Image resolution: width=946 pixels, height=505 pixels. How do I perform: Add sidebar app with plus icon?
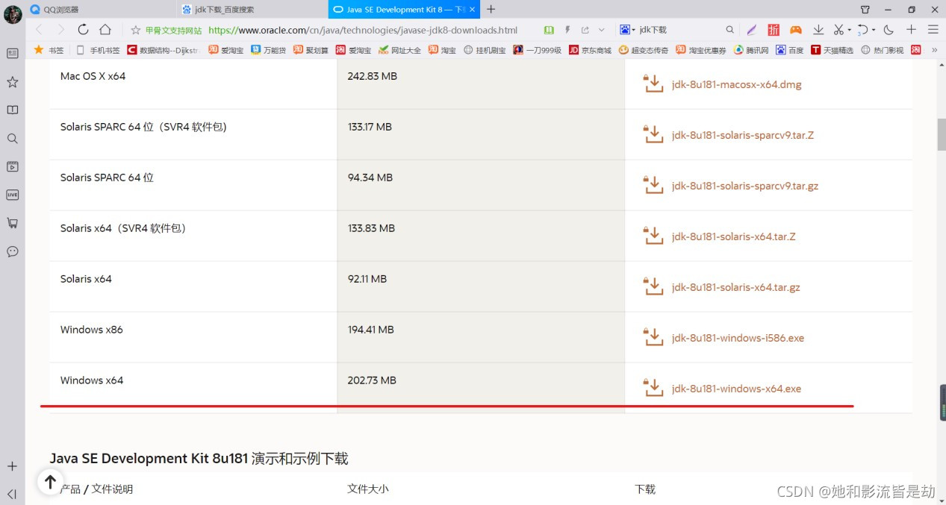pyautogui.click(x=12, y=466)
